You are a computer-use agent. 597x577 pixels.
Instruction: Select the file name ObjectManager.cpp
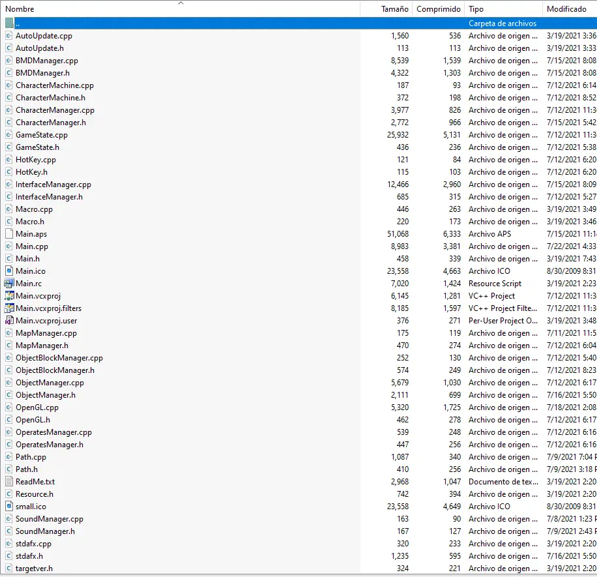pyautogui.click(x=50, y=382)
